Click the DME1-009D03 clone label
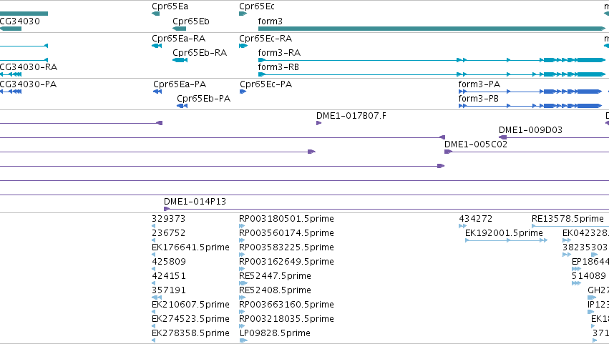 pos(530,130)
